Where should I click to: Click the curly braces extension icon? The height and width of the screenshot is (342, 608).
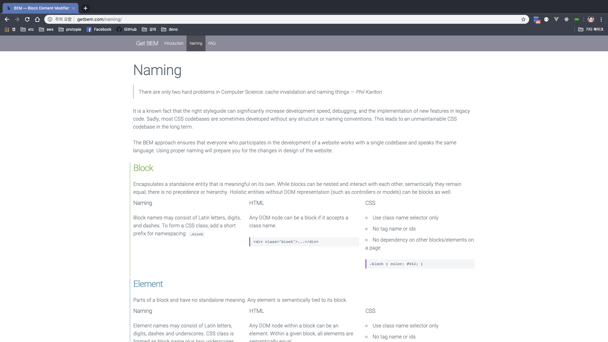(x=546, y=19)
